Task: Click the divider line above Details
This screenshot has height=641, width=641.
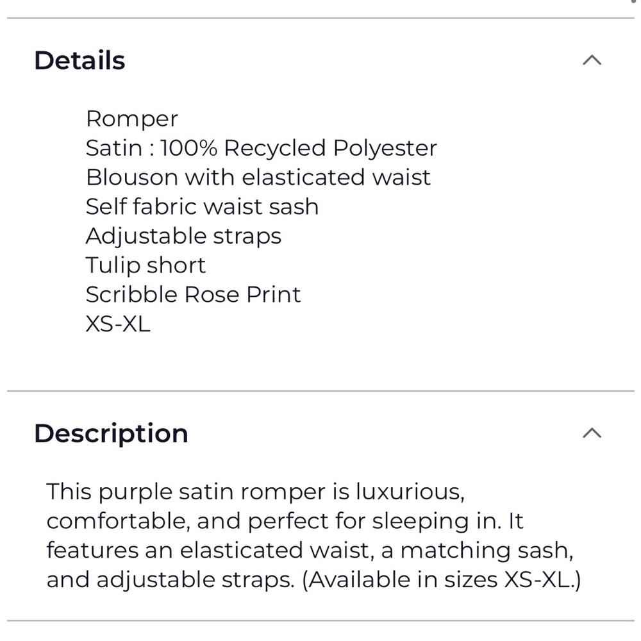Action: 320,18
